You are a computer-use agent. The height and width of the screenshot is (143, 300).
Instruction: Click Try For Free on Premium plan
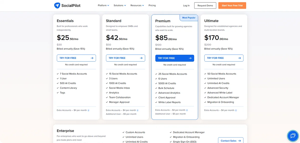tap(175, 58)
